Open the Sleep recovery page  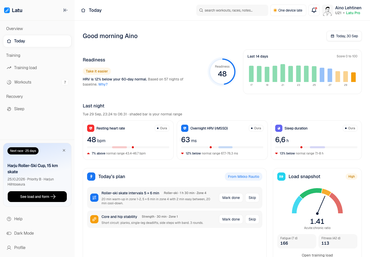(37, 109)
